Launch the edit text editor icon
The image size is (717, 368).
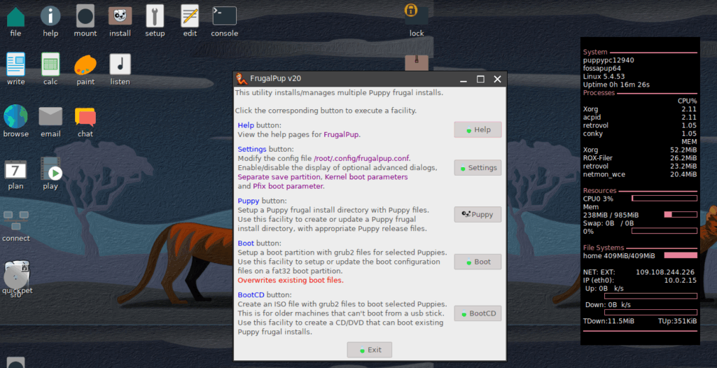pos(190,17)
